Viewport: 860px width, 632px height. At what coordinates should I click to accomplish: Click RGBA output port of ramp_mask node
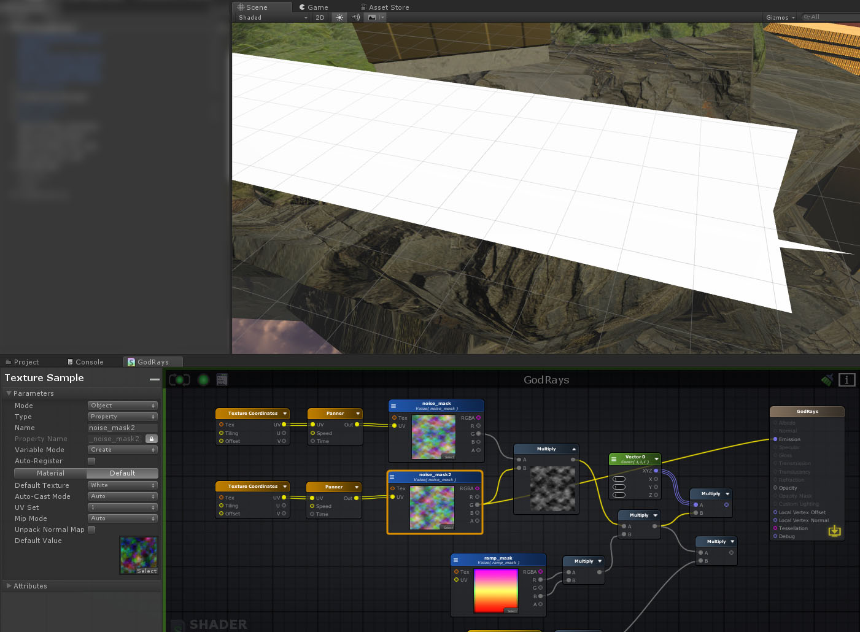[x=540, y=572]
